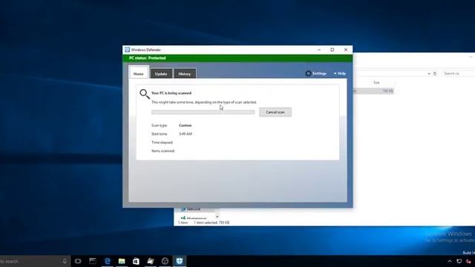Switch to the History tab
This screenshot has height=267, width=475.
pos(185,73)
